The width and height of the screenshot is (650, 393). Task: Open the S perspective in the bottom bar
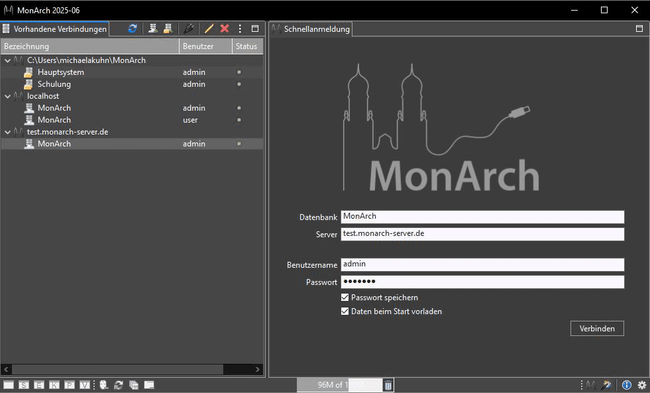coord(24,385)
